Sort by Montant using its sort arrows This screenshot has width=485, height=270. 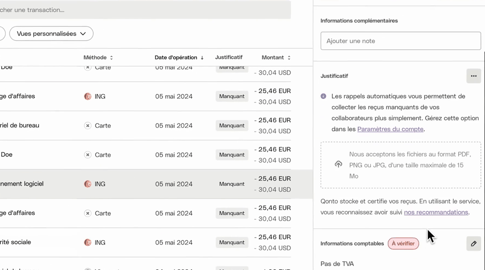pos(289,58)
